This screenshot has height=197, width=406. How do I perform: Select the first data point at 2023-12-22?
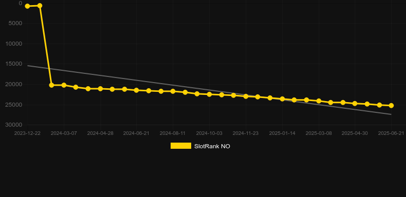27,6
